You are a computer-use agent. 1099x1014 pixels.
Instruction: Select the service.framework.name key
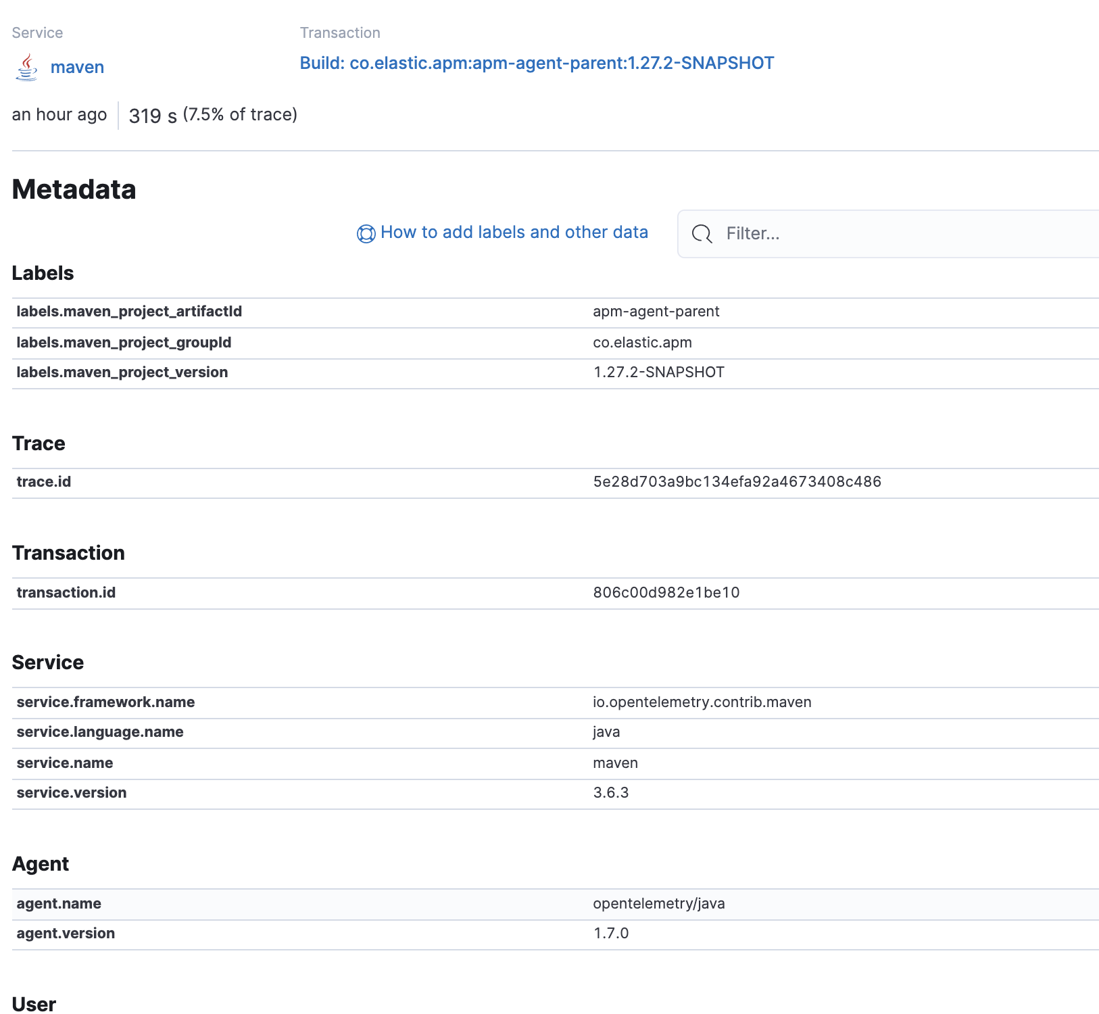(x=105, y=702)
